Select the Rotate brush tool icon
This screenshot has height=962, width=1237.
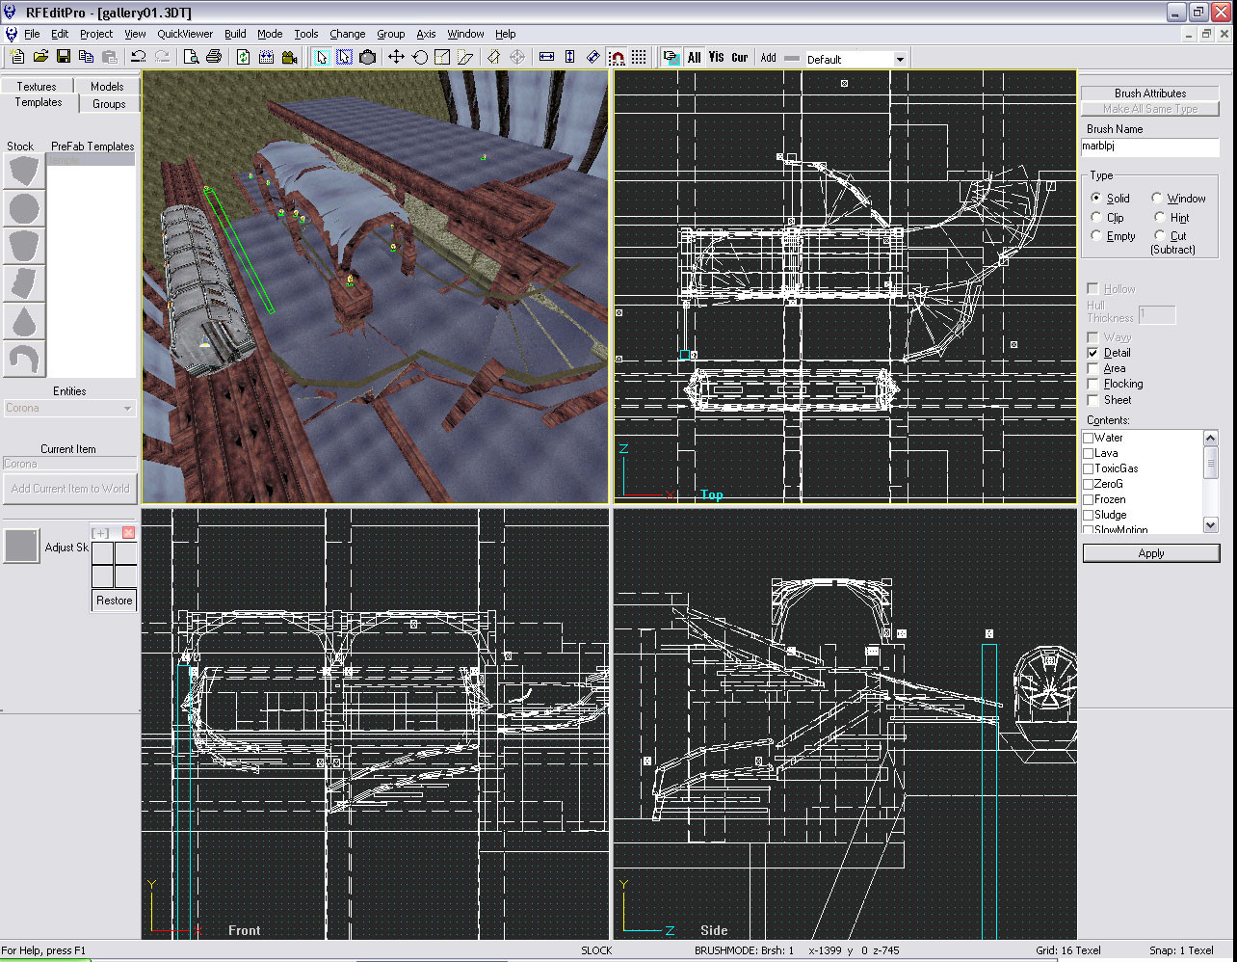(x=419, y=58)
